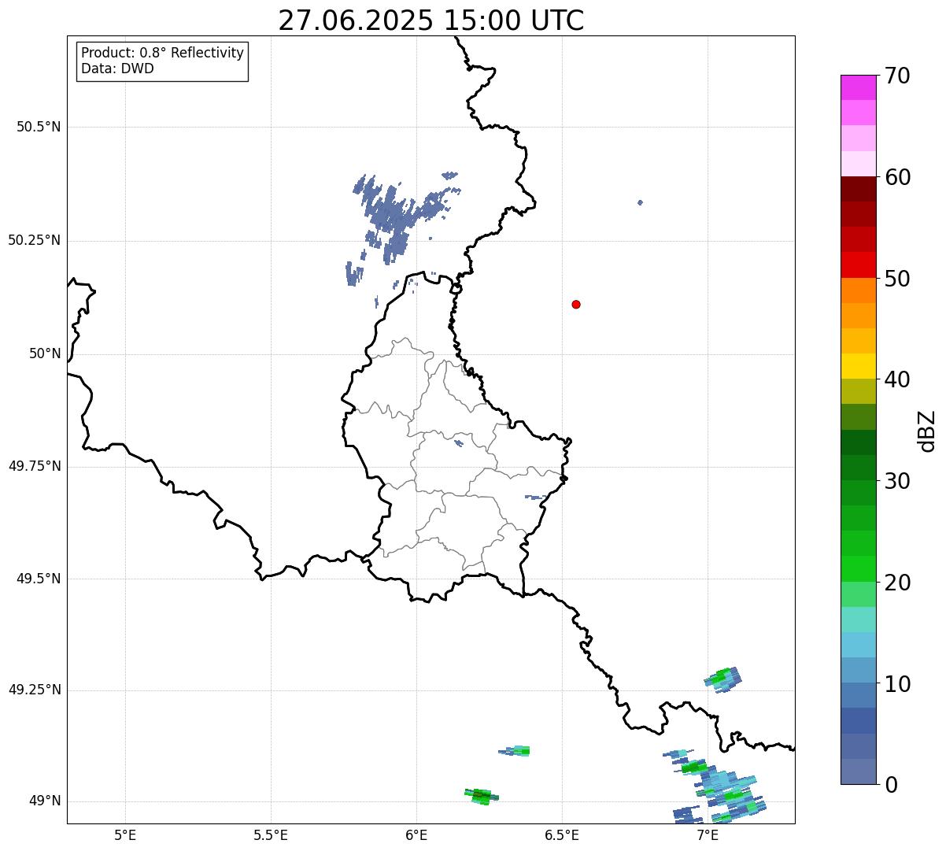Pick the yellow segment just above 40
This screenshot has height=851, width=946.
coord(858,366)
